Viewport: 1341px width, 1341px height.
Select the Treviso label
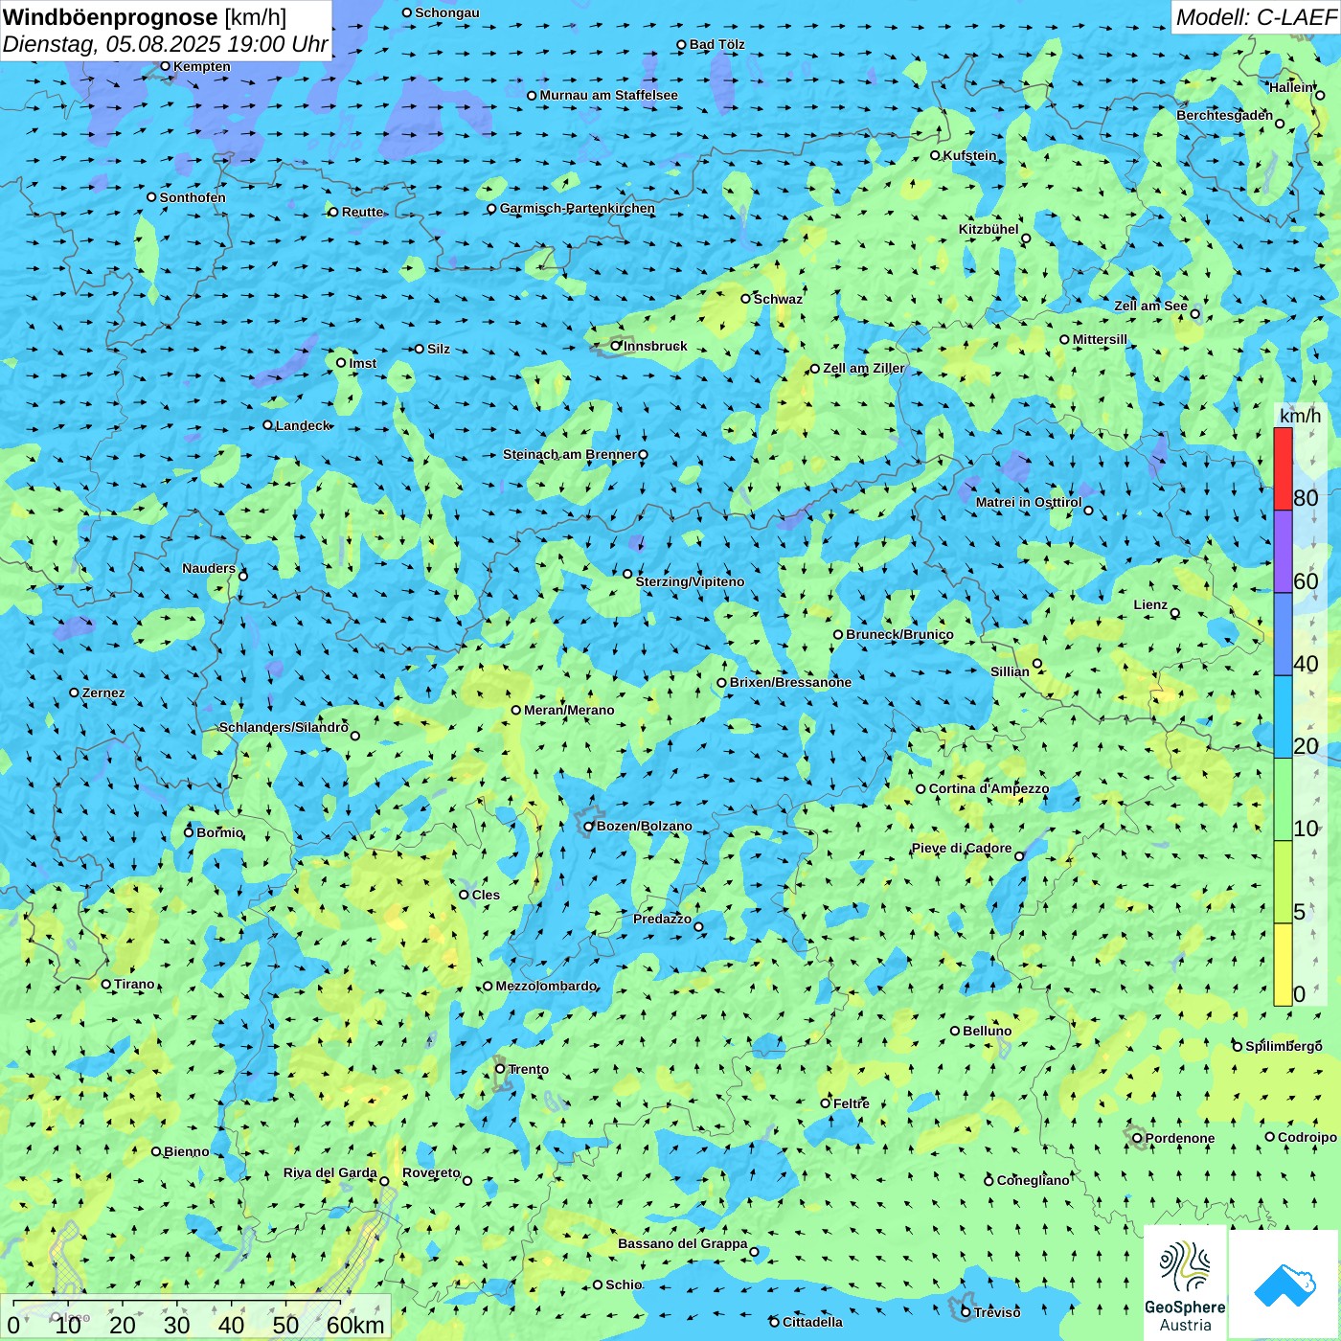tap(997, 1312)
